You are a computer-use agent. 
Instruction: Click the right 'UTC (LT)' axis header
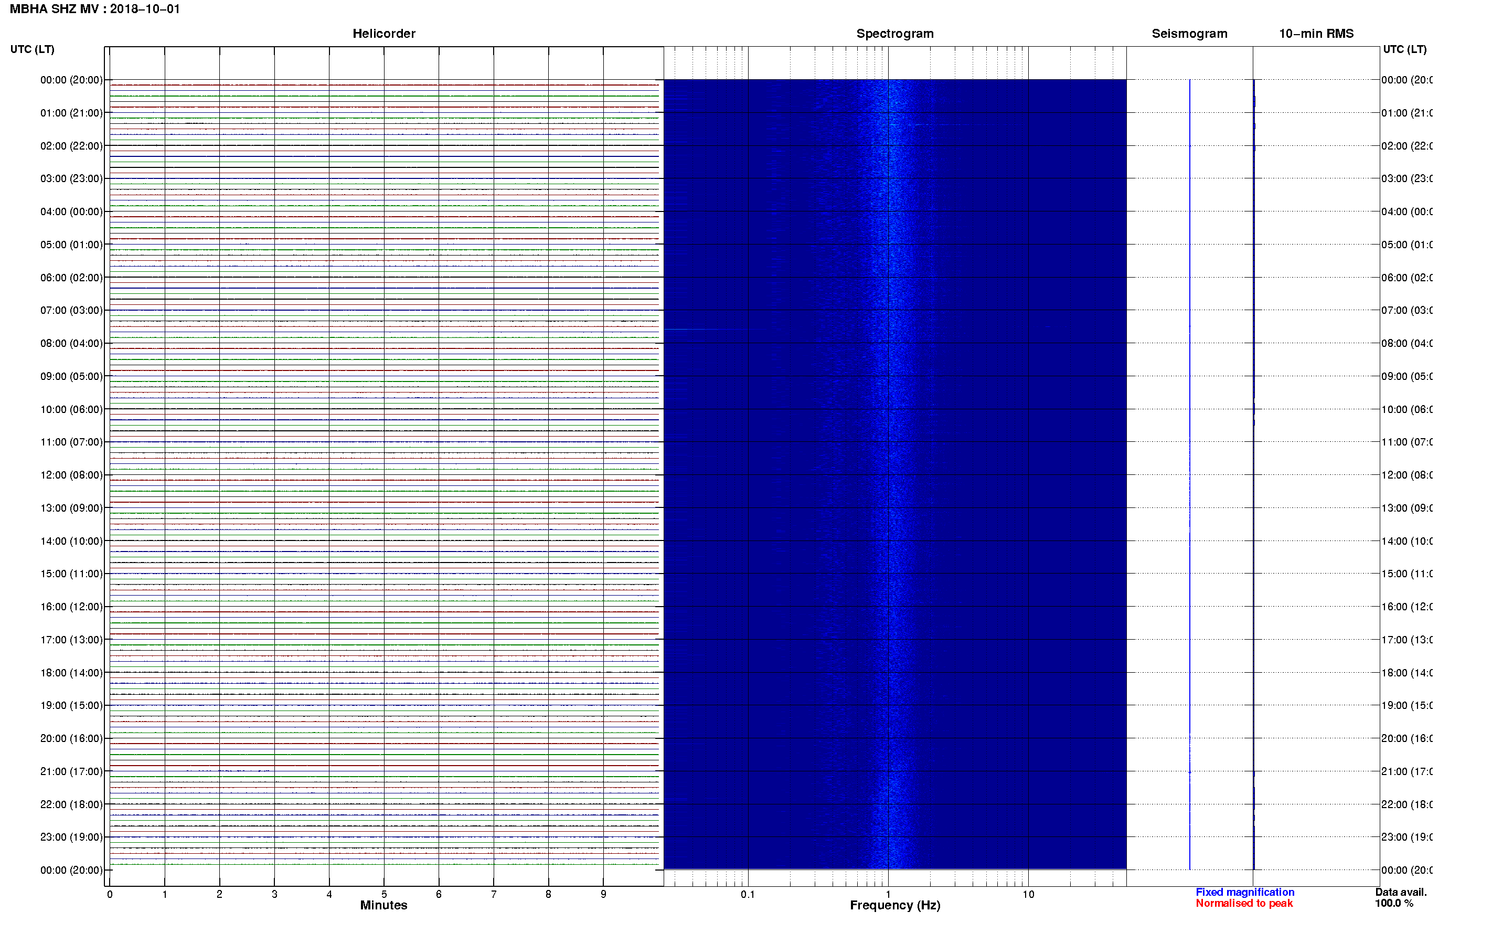pyautogui.click(x=1404, y=49)
